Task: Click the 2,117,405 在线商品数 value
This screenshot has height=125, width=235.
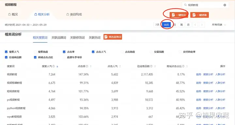Action: coord(147,74)
